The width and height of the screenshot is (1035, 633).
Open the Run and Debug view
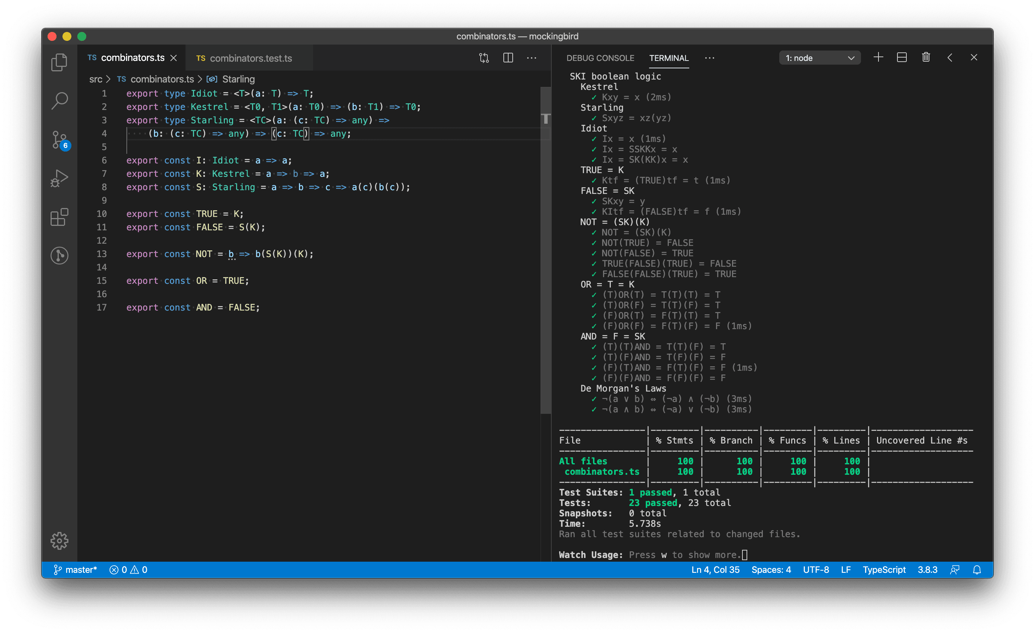click(59, 178)
